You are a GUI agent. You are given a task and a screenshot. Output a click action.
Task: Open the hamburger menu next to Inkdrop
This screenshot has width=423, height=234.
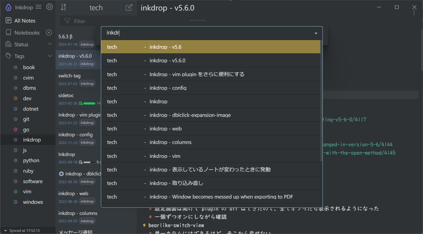38,7
